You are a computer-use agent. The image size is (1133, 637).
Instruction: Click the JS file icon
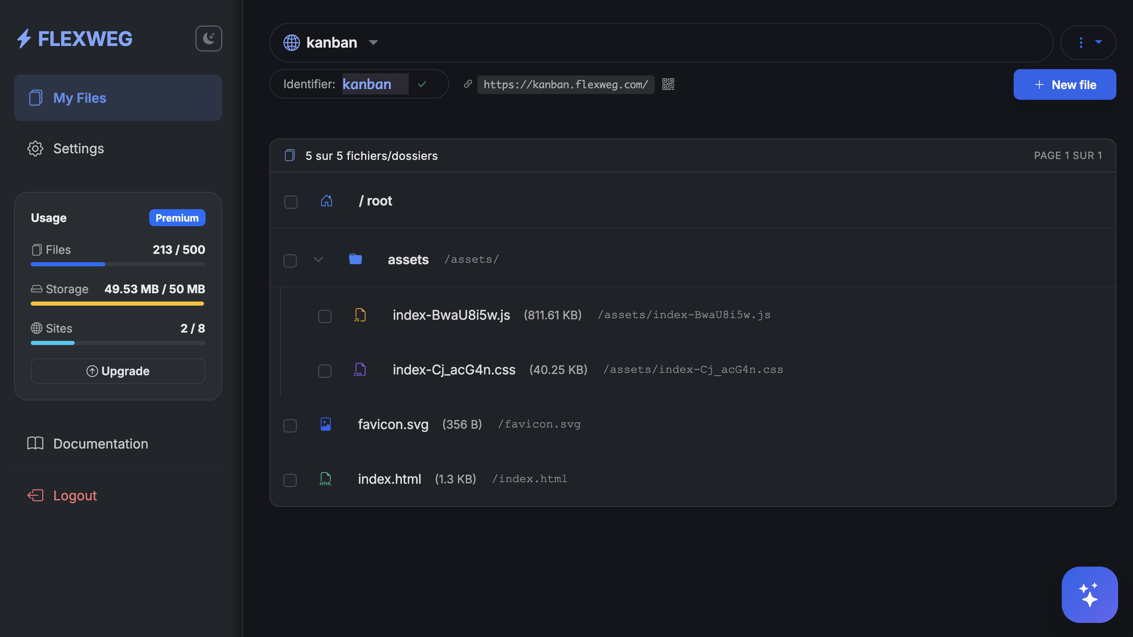(x=360, y=315)
